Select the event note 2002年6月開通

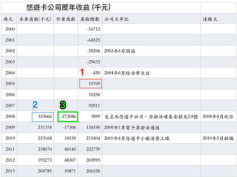[119, 51]
